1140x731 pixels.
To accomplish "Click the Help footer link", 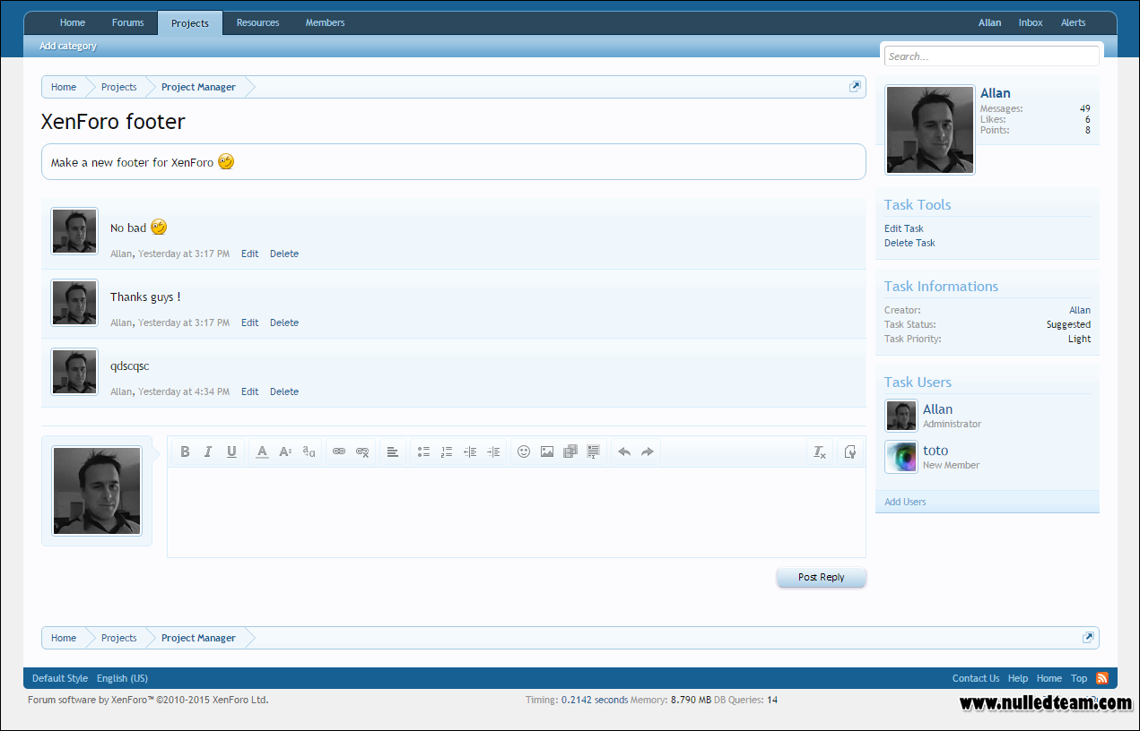I will [1018, 678].
